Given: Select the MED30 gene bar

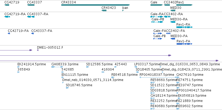Looking at the screenshot, I should (173, 10).
